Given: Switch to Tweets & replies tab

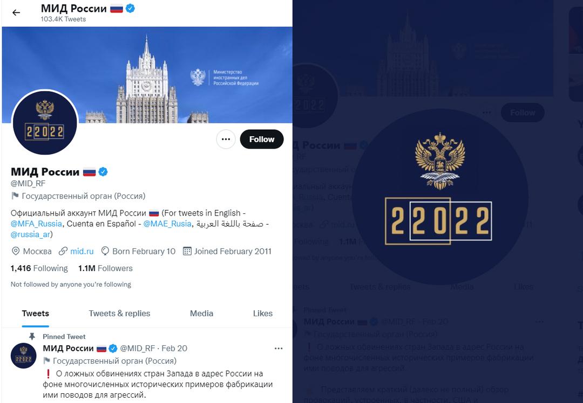Looking at the screenshot, I should click(x=119, y=314).
